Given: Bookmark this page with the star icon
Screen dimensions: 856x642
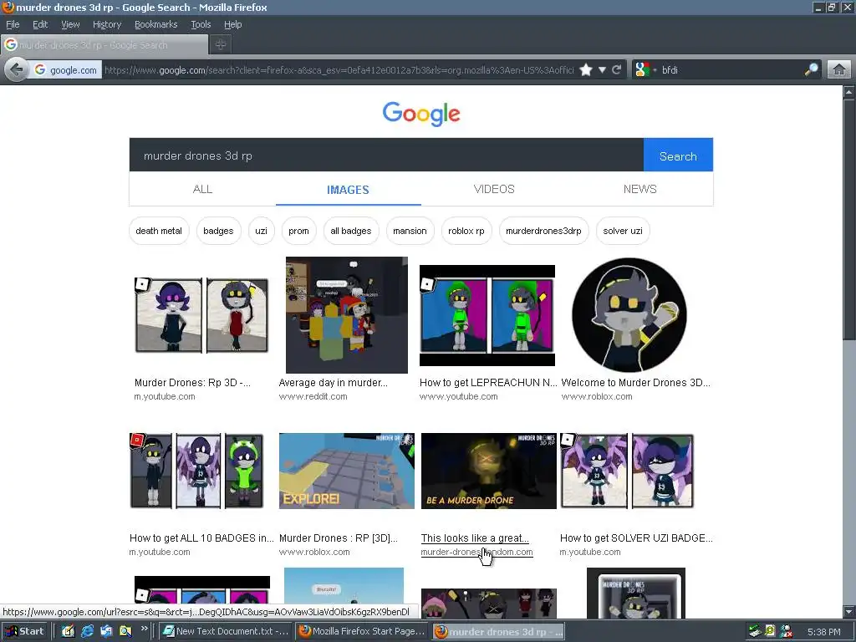Looking at the screenshot, I should coord(586,70).
